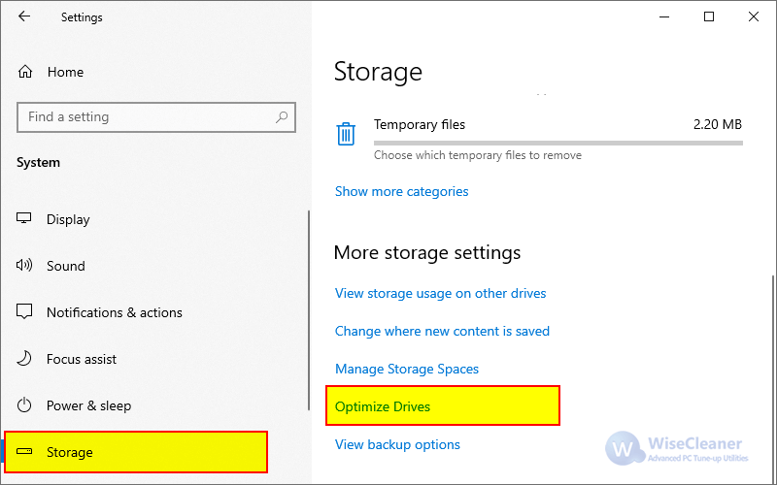The image size is (777, 485).
Task: Click the Find a setting field
Action: pyautogui.click(x=156, y=117)
